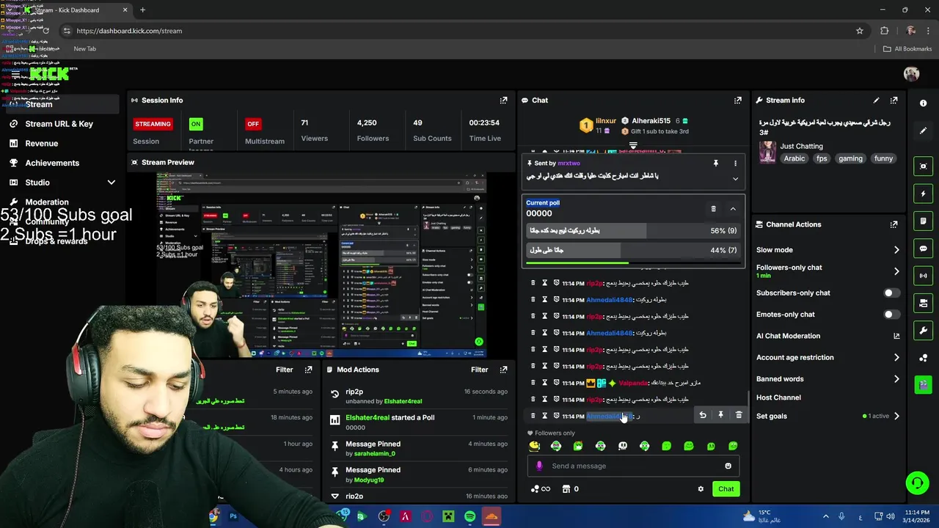Click the shop icon below message box
939x528 pixels.
(x=566, y=489)
